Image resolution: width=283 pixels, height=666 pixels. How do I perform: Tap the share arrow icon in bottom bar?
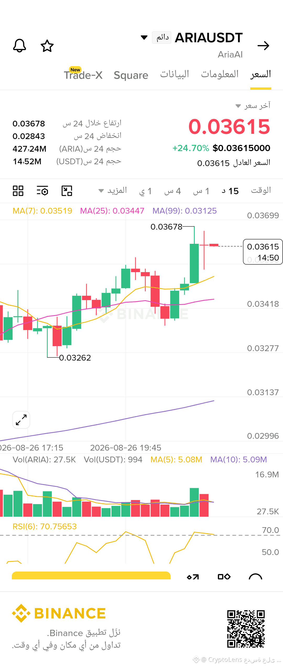193,577
